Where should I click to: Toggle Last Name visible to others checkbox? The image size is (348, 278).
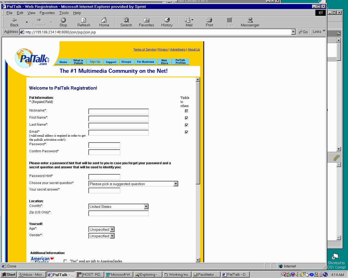pyautogui.click(x=187, y=125)
